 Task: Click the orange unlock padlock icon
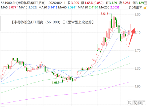[x=145, y=8]
